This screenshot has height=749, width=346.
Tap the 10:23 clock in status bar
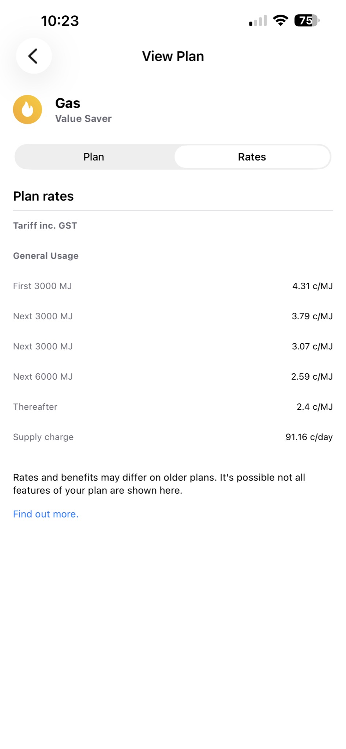(60, 21)
